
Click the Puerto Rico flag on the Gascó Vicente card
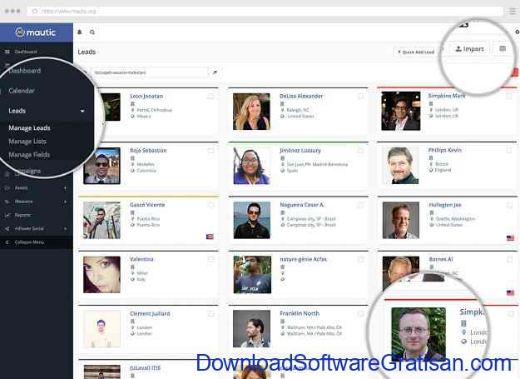click(x=210, y=237)
